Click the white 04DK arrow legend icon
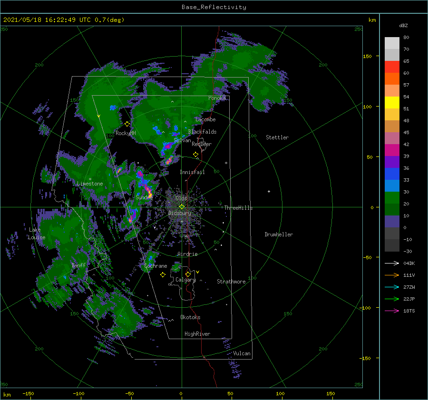The width and height of the screenshot is (428, 400). pyautogui.click(x=392, y=263)
